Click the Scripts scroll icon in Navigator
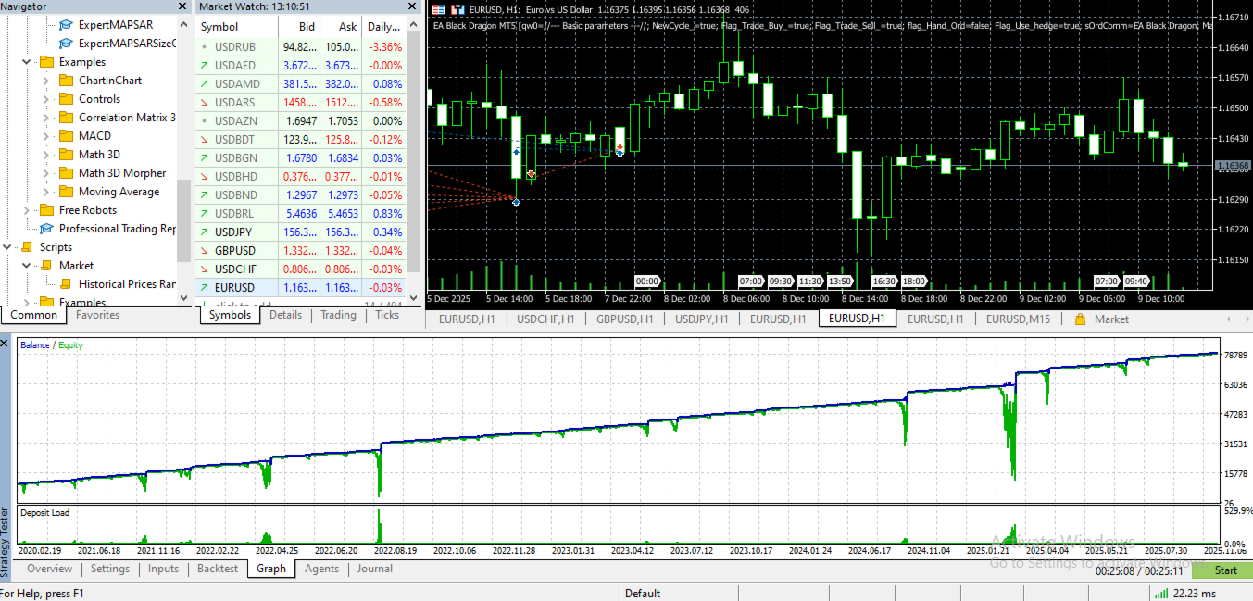The height and width of the screenshot is (601, 1253). [27, 247]
